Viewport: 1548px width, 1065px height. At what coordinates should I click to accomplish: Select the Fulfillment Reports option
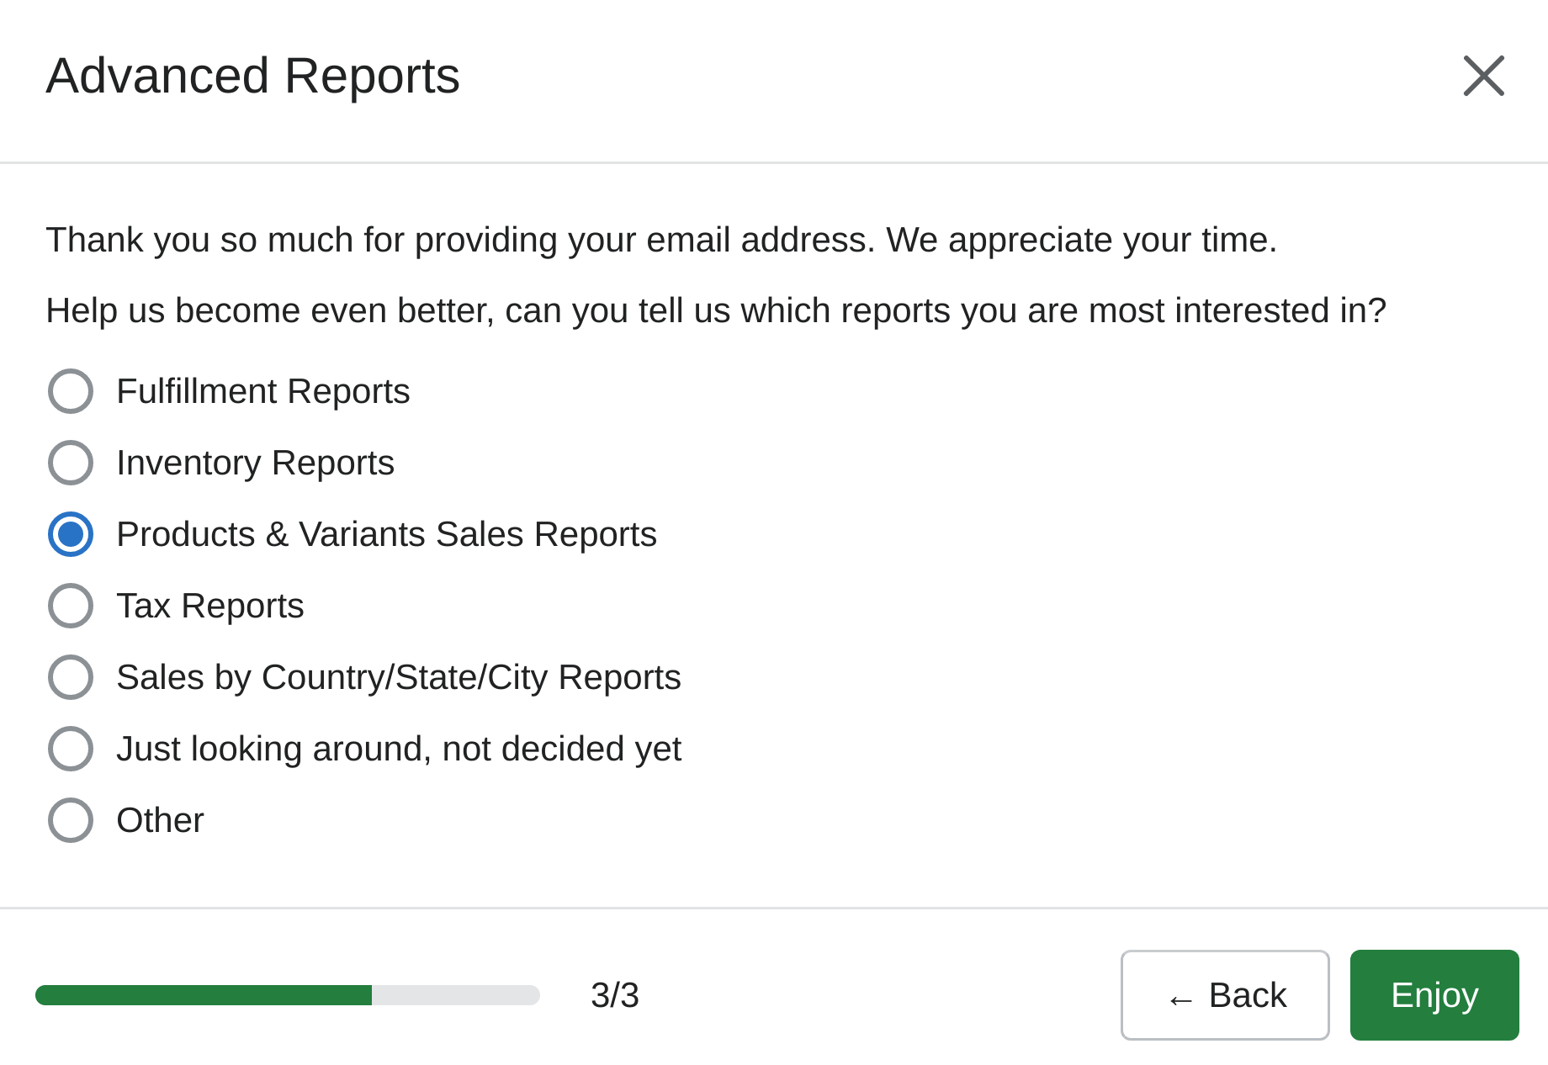(71, 390)
